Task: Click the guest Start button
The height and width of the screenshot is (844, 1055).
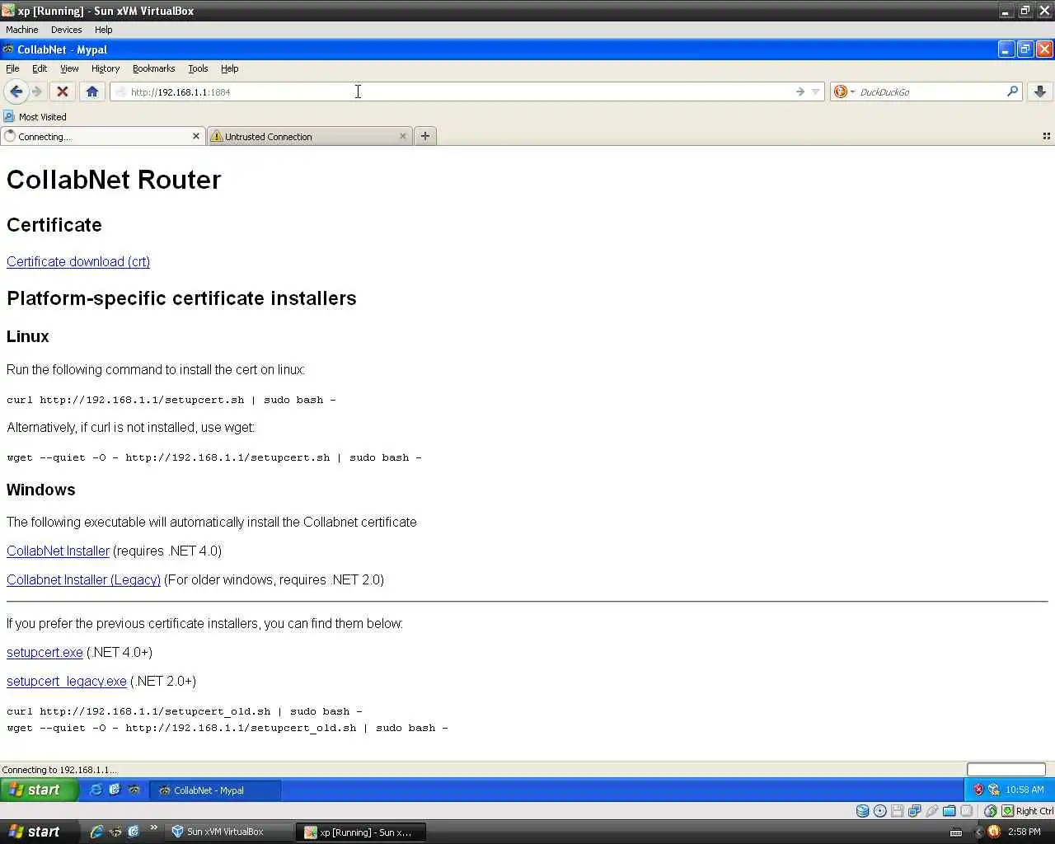Action: (39, 790)
